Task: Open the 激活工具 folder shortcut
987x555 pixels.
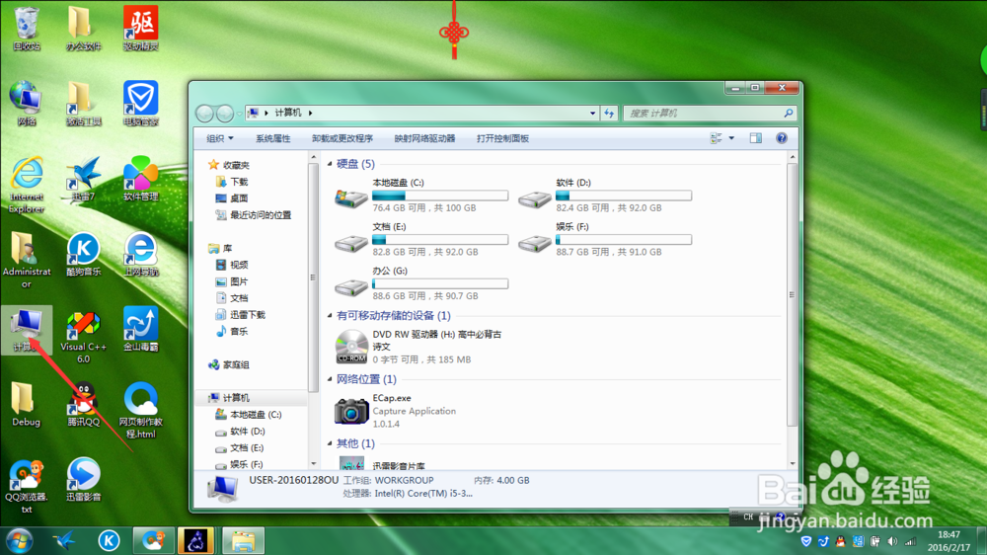Action: [x=83, y=104]
